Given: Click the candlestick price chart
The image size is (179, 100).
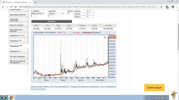Looking at the screenshot, I should point(71,56).
